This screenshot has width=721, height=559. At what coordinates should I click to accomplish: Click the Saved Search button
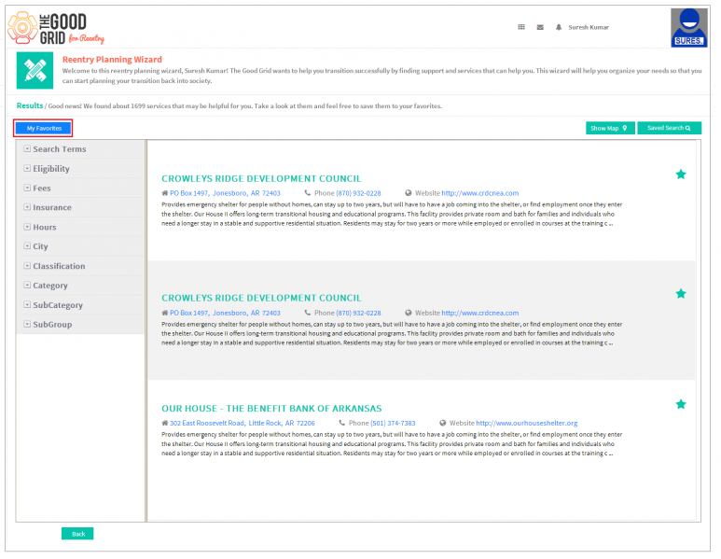tap(669, 128)
